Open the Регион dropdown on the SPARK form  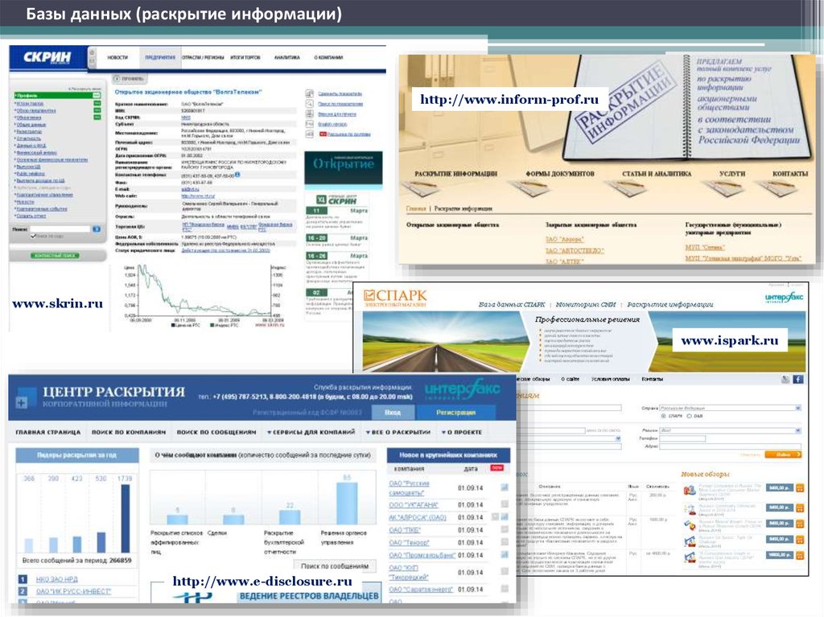[798, 430]
